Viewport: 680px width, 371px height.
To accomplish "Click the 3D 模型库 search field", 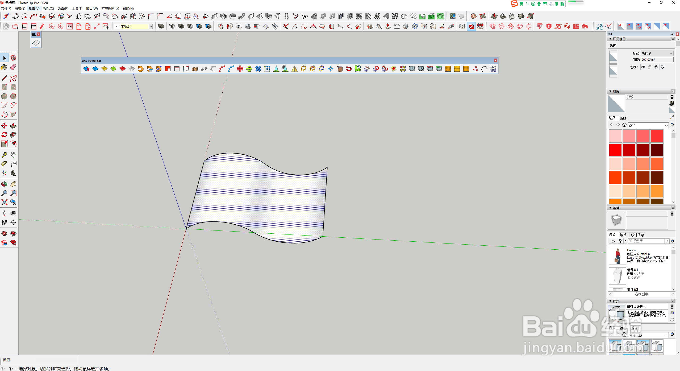I will [646, 241].
